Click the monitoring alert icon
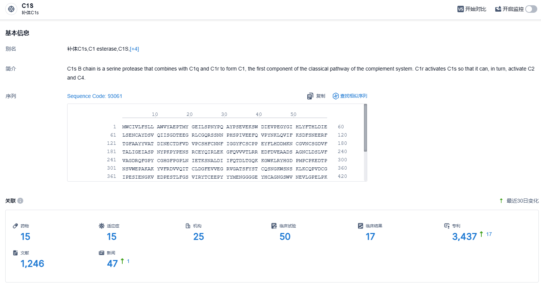541x284 pixels. point(498,9)
